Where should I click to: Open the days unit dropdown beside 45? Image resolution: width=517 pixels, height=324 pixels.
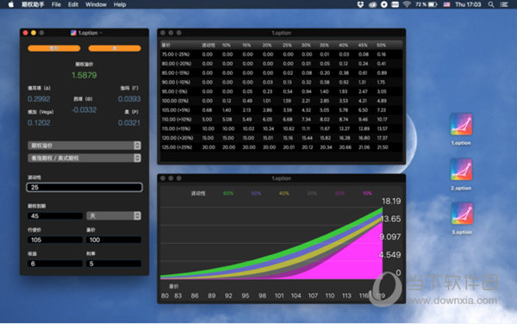114,215
